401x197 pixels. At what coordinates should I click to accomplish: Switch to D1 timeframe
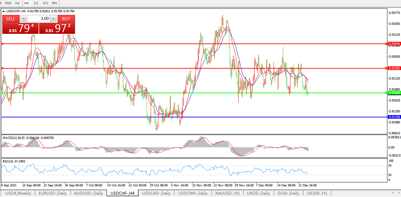[36, 3]
